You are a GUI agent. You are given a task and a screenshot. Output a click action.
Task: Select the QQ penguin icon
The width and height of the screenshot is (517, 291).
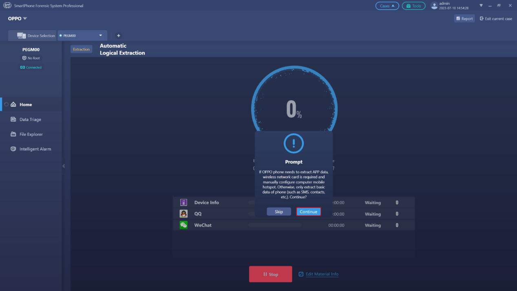click(x=183, y=214)
